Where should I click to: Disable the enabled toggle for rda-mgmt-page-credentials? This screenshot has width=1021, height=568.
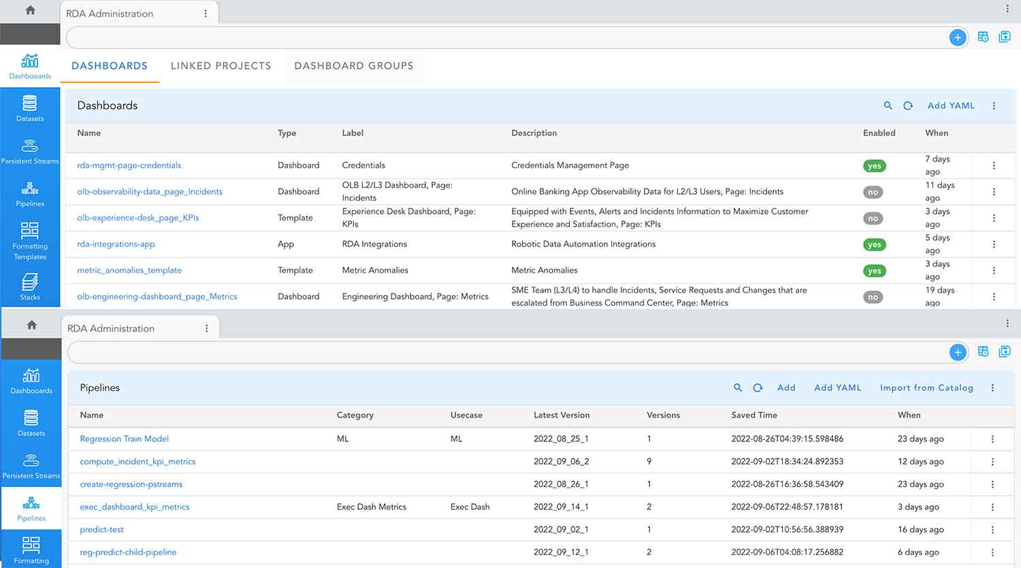click(x=874, y=165)
